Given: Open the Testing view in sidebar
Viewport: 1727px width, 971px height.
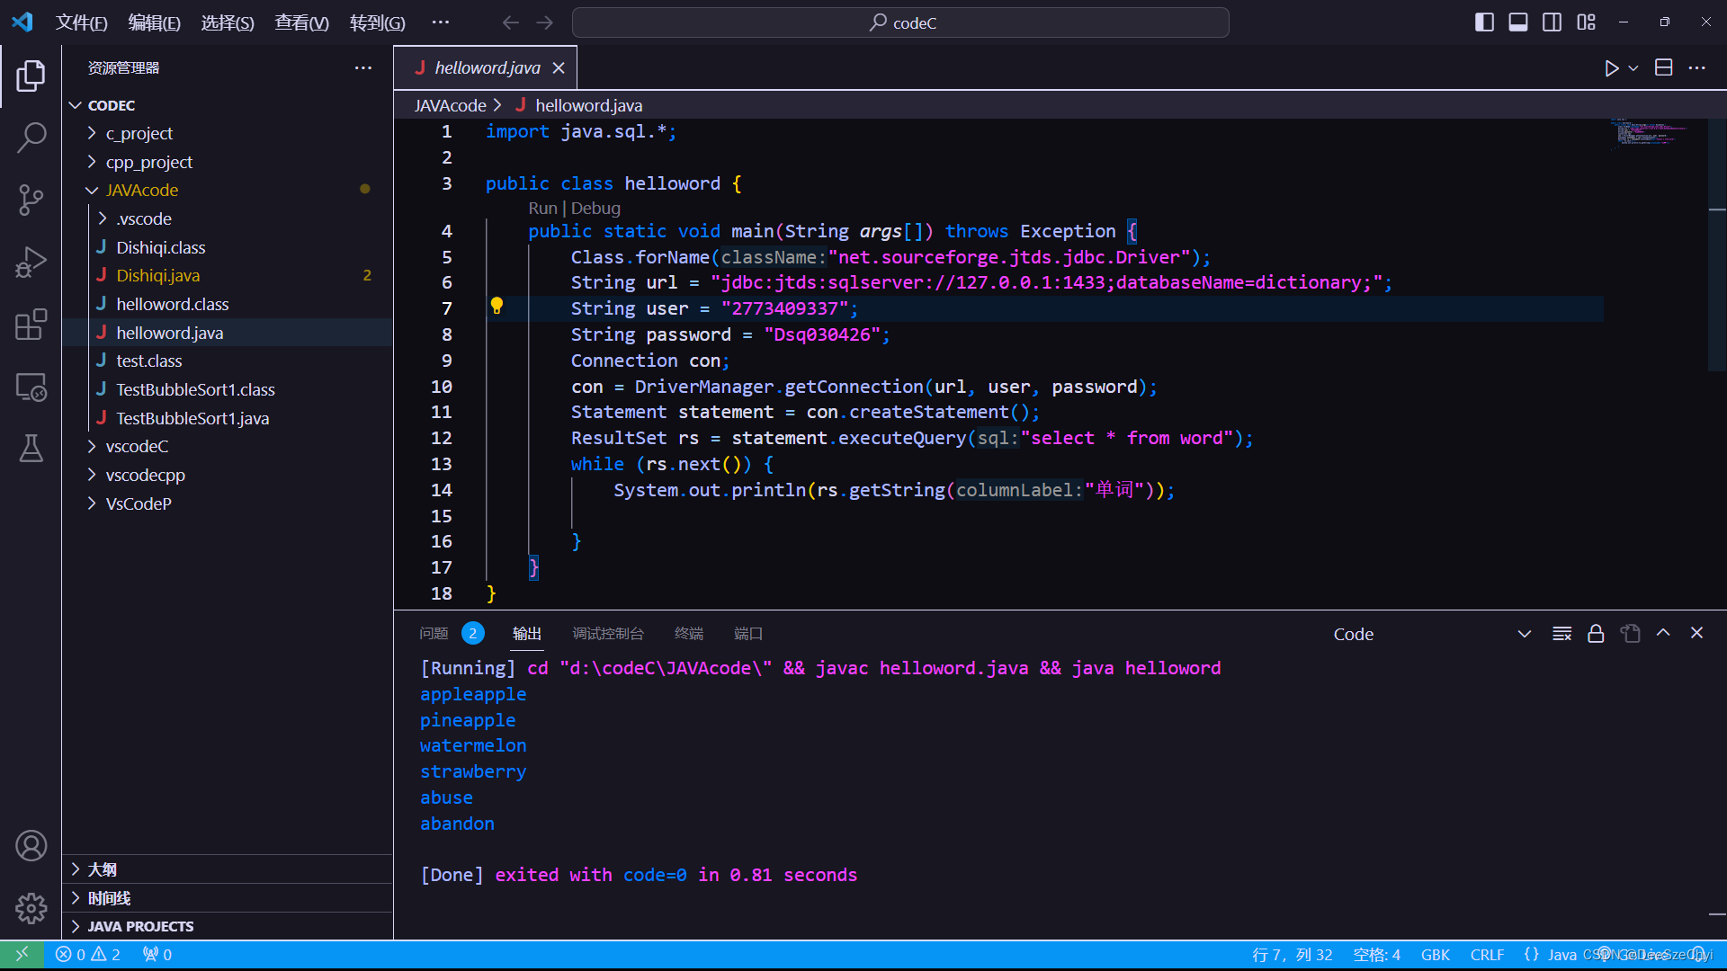Looking at the screenshot, I should 31,449.
